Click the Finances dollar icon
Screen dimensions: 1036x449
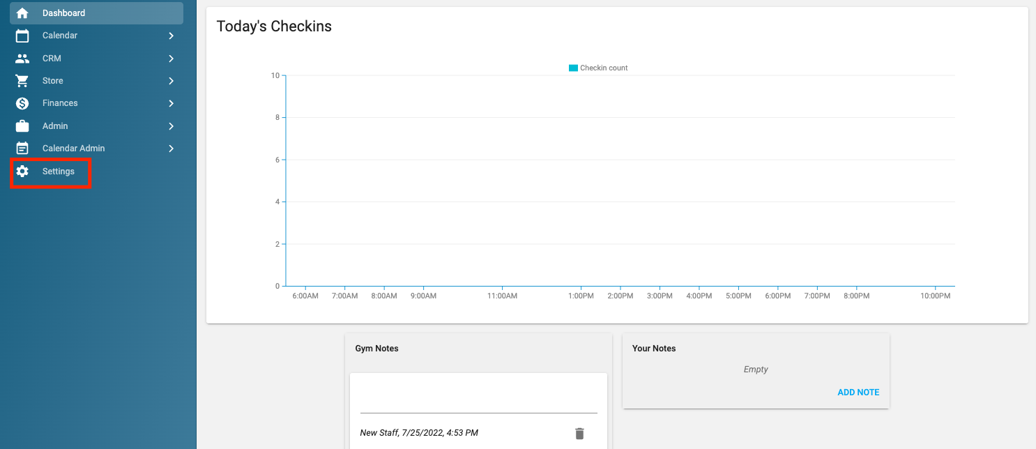[22, 103]
